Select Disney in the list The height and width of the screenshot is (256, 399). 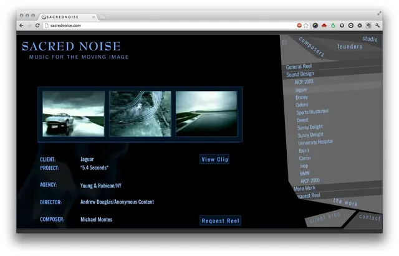click(302, 97)
